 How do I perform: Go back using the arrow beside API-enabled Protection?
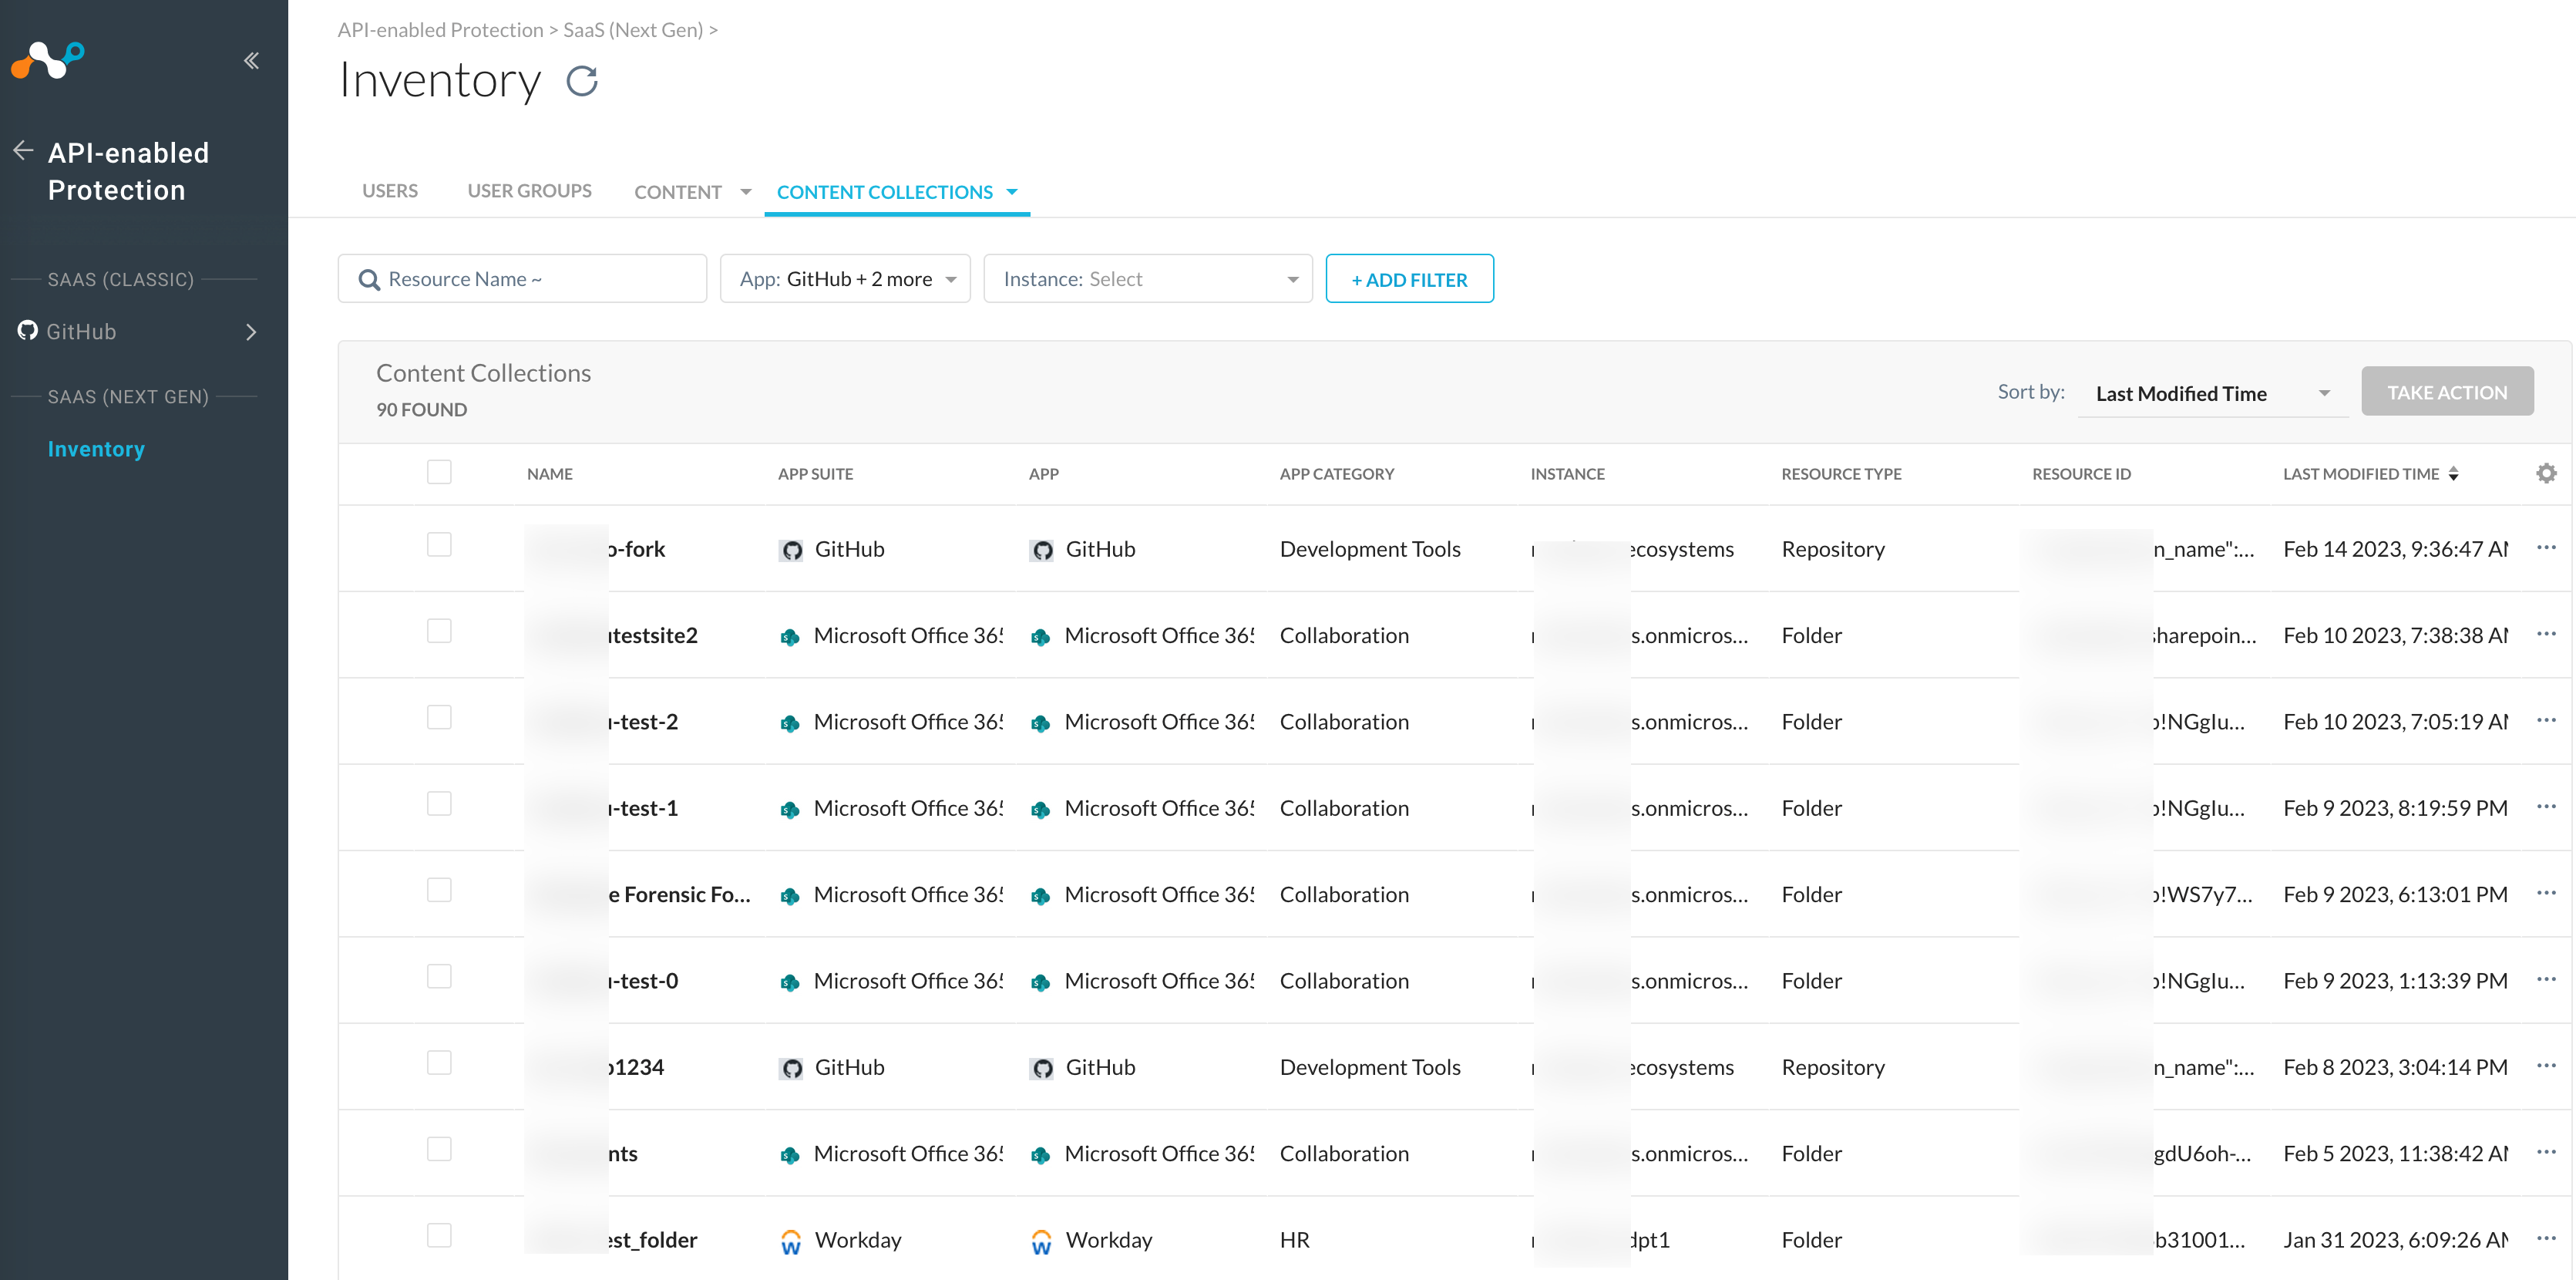tap(23, 151)
